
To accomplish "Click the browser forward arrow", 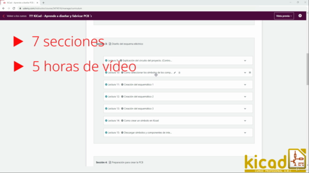I will tap(9, 8).
